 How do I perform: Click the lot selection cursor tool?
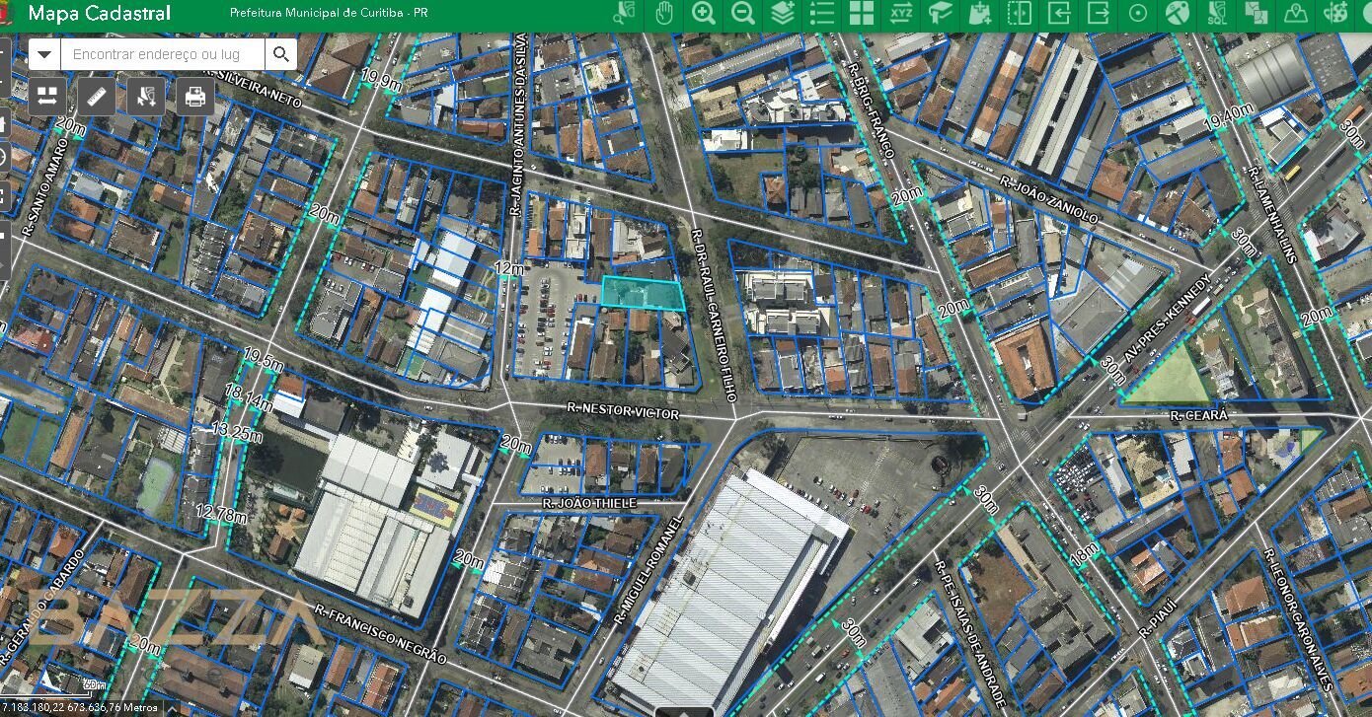[x=146, y=96]
